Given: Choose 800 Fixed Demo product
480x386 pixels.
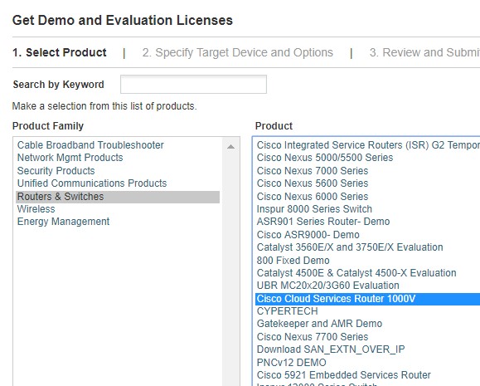Looking at the screenshot, I should point(293,261).
